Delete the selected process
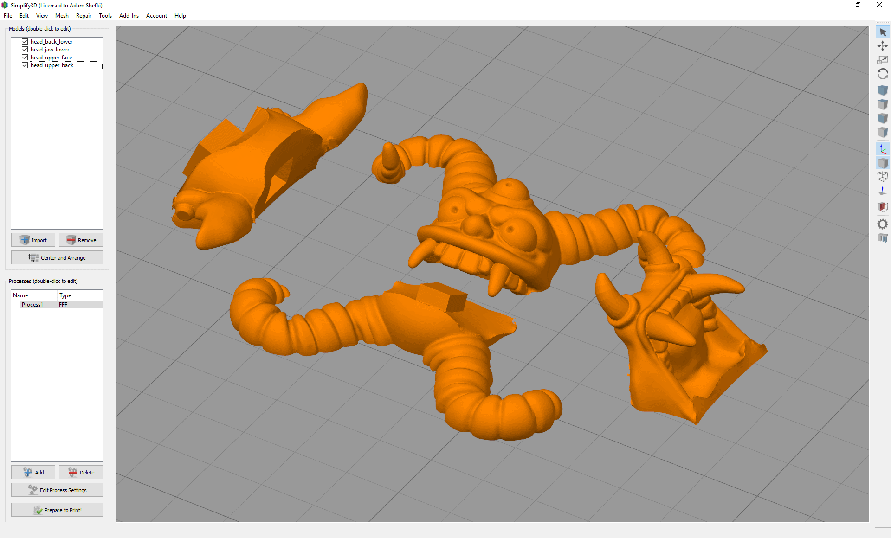Image resolution: width=891 pixels, height=538 pixels. 81,472
